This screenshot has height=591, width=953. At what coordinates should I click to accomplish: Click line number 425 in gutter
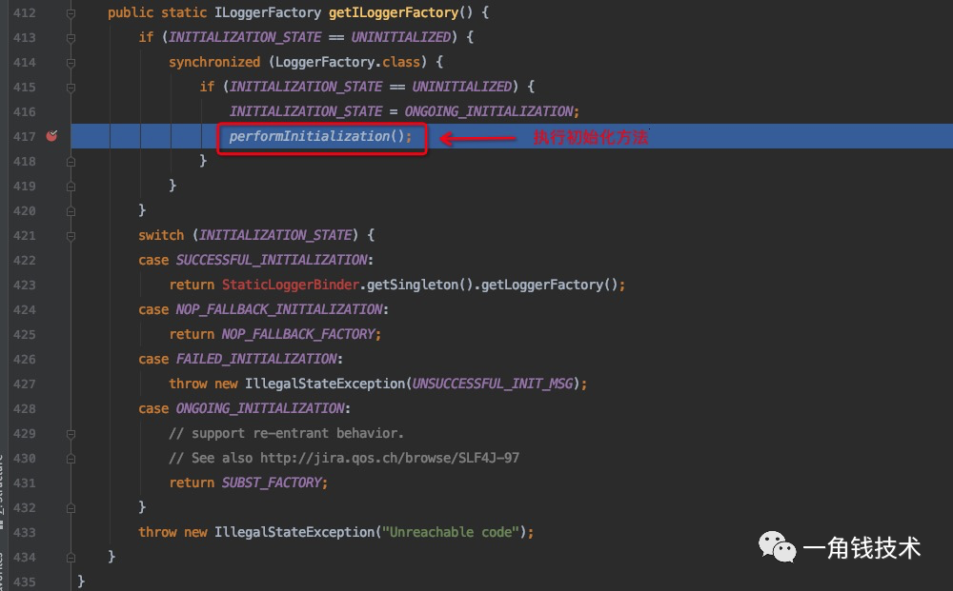[25, 334]
